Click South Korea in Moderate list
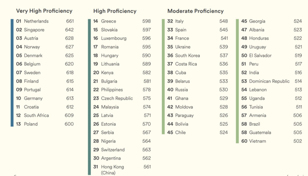Image resolution: width=308 pixels, height=176 pixels. [x=198, y=56]
